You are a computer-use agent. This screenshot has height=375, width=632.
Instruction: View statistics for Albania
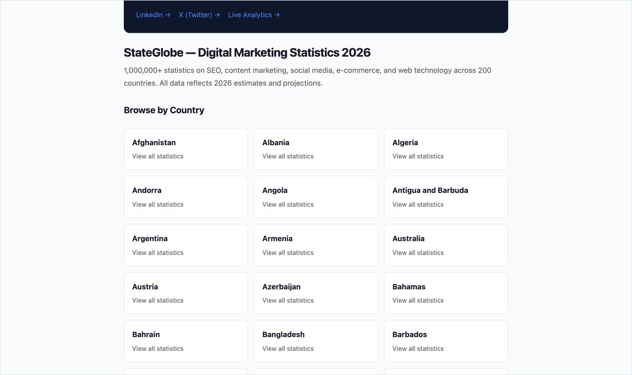316,149
